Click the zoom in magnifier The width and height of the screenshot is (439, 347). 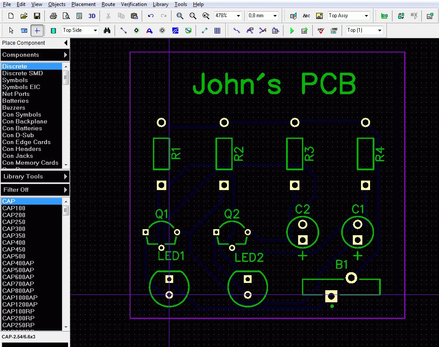click(x=180, y=15)
